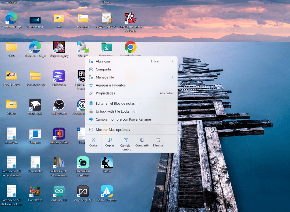This screenshot has width=290, height=212.
Task: Open HandBrake video converter
Action: [35, 192]
